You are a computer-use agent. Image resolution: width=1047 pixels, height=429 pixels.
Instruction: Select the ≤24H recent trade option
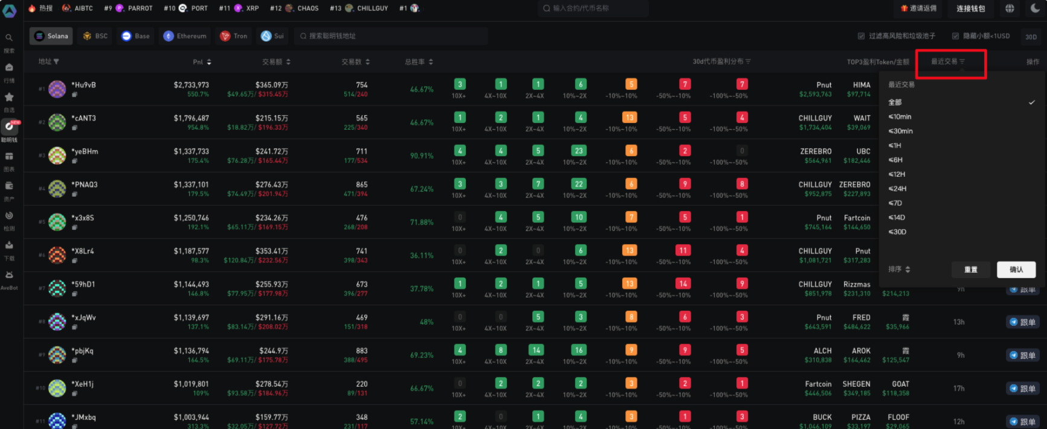tap(897, 189)
